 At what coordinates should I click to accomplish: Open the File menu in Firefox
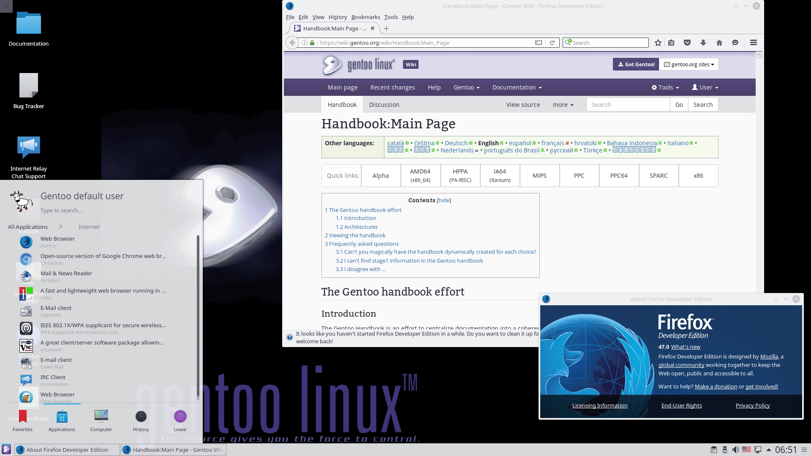point(290,17)
